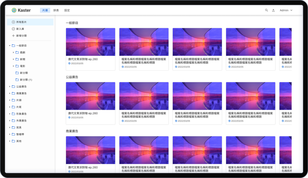Click the 外賣廣告 folder icon
This screenshot has height=178, width=308.
click(13, 121)
